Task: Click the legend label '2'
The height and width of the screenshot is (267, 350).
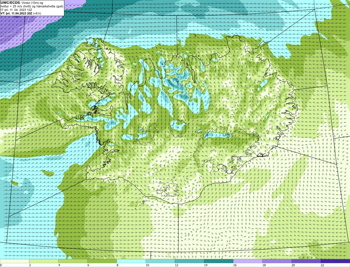Action: [x=30, y=265]
